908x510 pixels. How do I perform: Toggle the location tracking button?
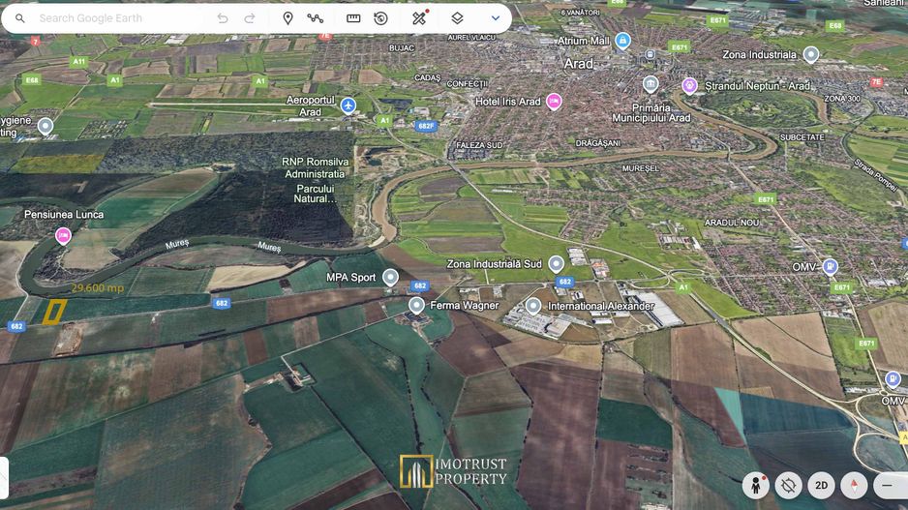point(788,485)
